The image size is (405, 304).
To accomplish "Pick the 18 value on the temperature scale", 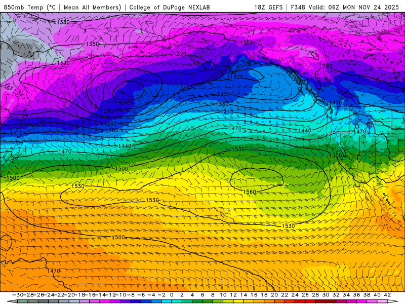I will point(264,295).
